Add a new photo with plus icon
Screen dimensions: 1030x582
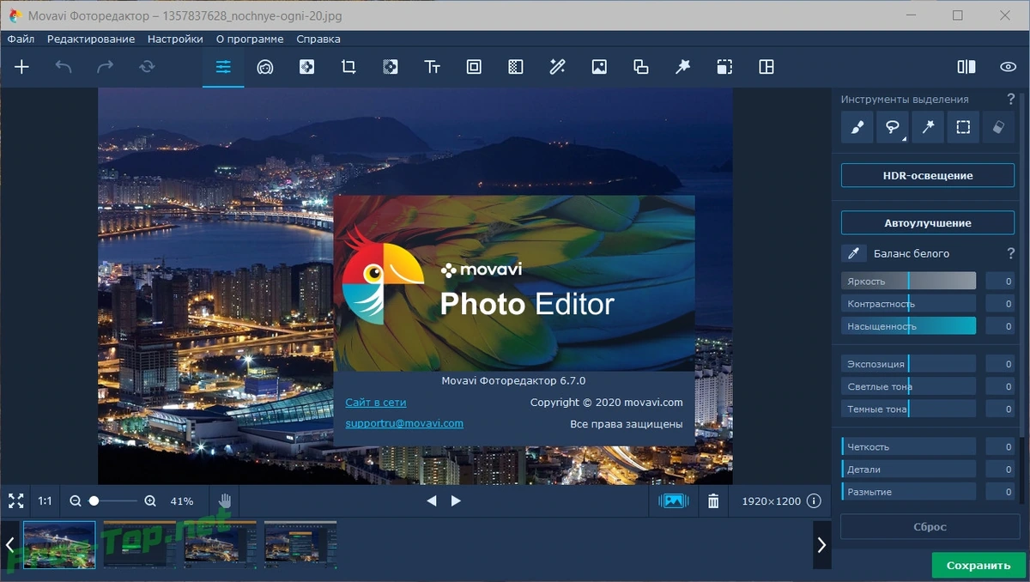[22, 67]
